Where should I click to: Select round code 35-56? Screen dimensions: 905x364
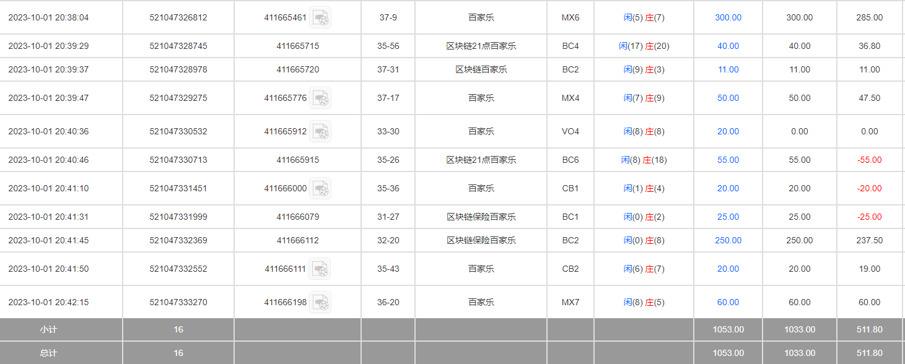click(x=388, y=46)
